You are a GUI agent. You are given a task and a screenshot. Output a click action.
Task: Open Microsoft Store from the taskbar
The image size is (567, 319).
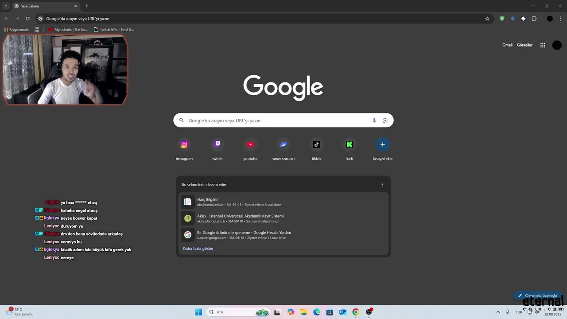[330, 312]
